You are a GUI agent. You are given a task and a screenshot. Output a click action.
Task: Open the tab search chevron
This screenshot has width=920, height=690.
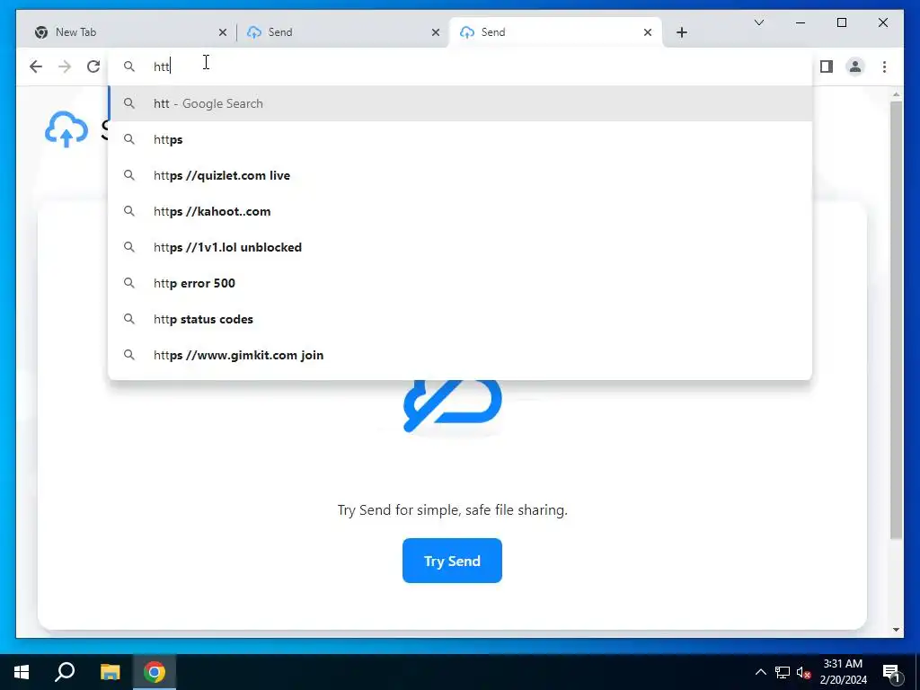coord(758,22)
